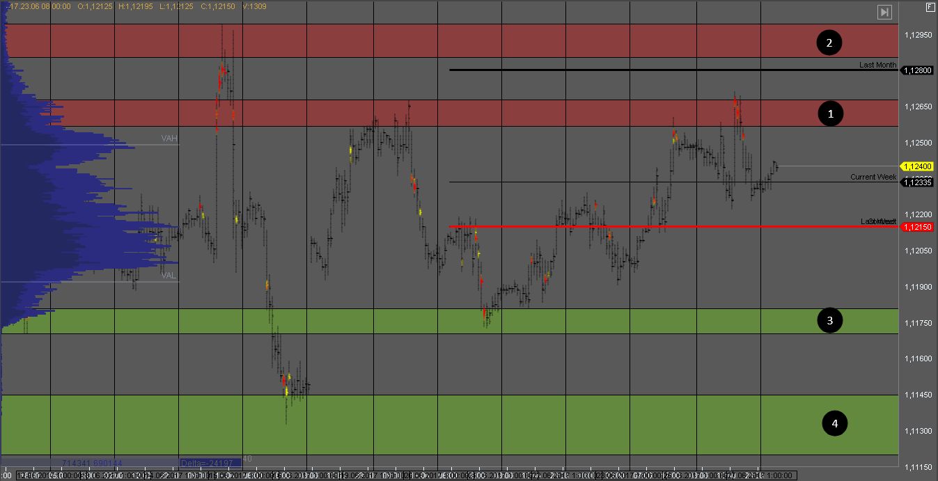
Task: Select the black 1,12800 price tag
Action: (x=917, y=70)
